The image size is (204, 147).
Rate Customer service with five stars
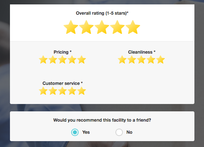click(82, 91)
